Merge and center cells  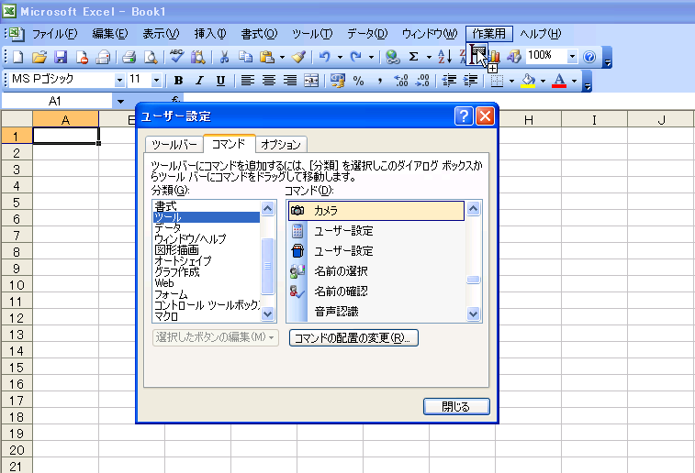pos(311,81)
